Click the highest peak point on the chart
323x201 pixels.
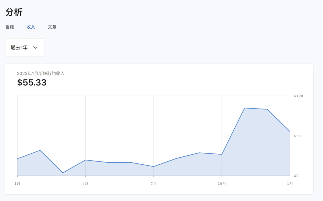point(244,108)
